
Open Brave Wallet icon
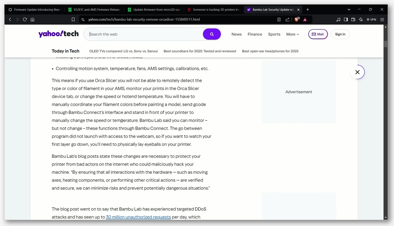(353, 19)
